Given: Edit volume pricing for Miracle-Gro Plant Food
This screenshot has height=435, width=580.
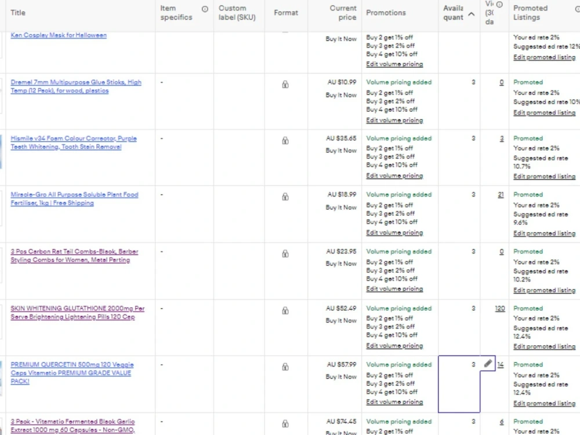Looking at the screenshot, I should click(x=394, y=233).
